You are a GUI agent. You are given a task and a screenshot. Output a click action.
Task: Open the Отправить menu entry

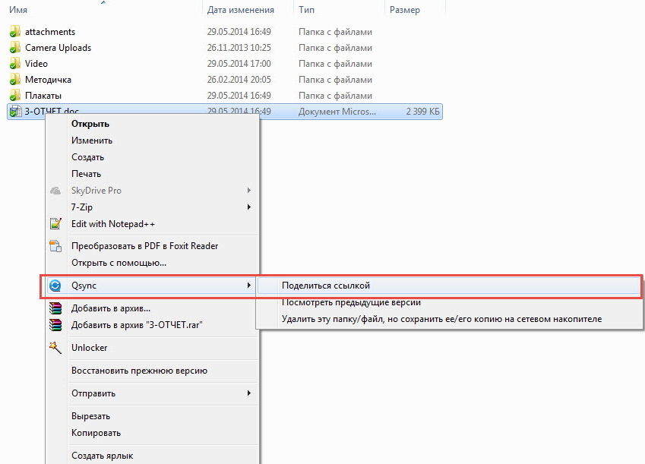point(152,393)
